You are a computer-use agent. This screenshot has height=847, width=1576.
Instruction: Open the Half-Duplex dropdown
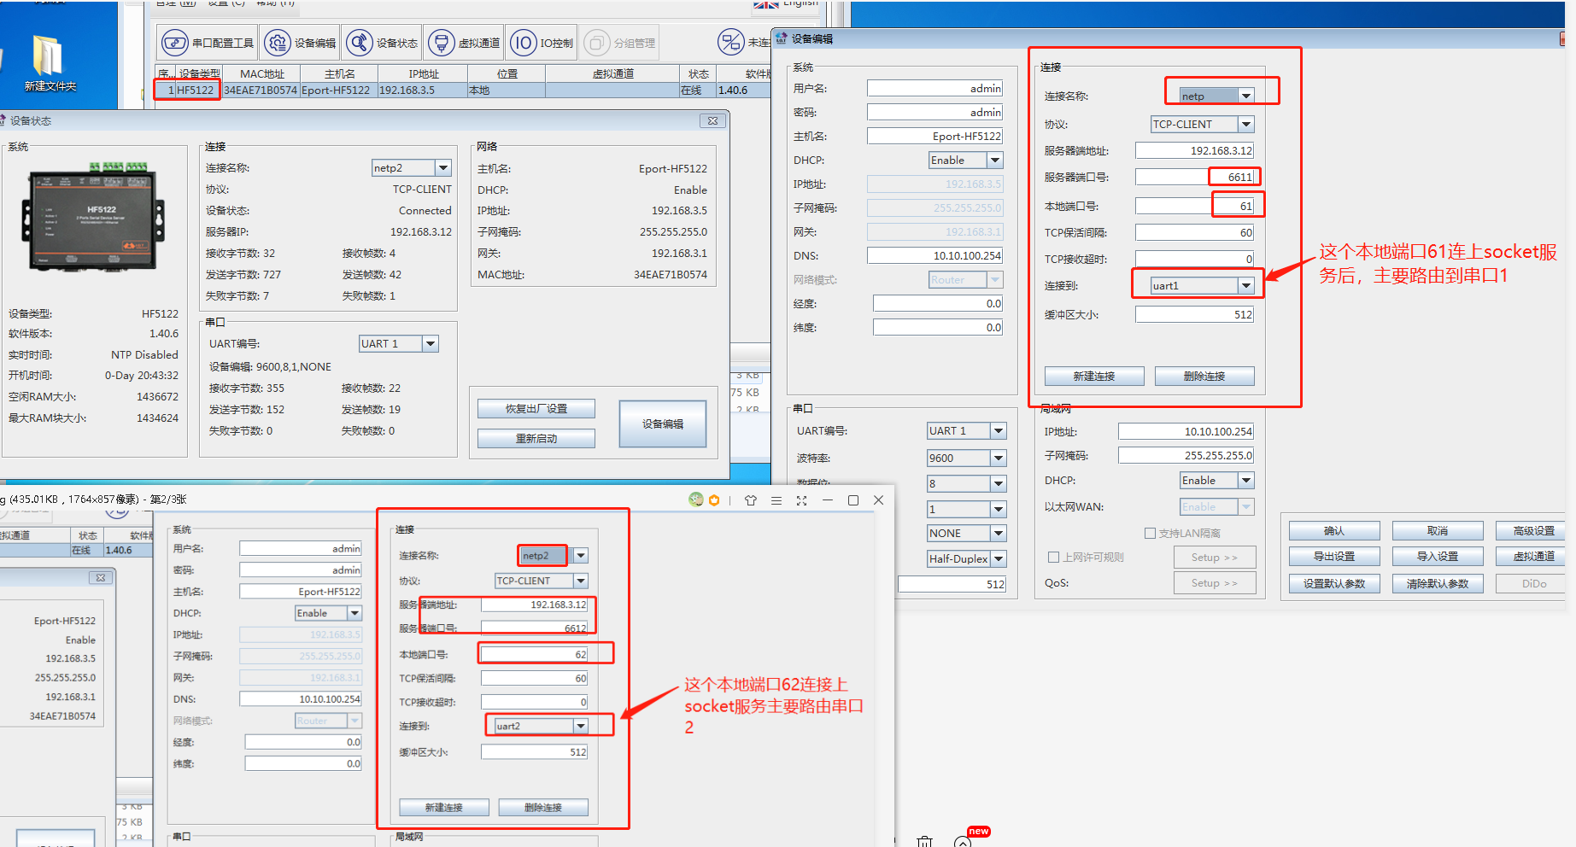click(999, 559)
